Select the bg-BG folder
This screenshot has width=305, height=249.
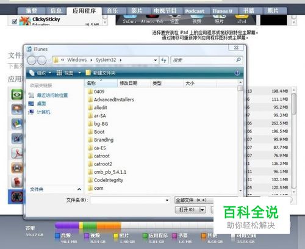98,124
